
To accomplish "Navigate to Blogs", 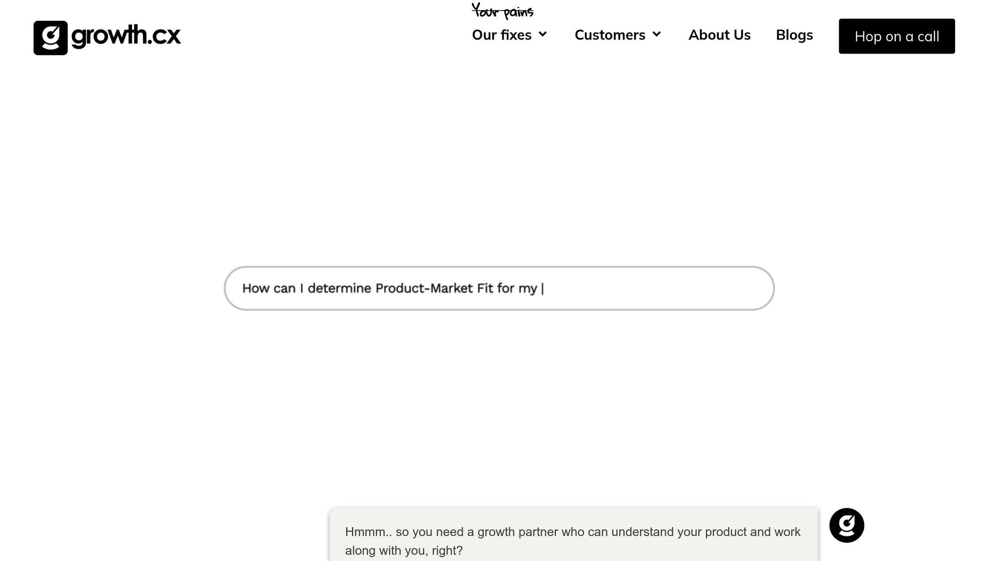I will tap(794, 35).
